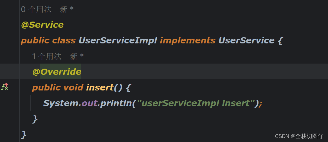This screenshot has width=328, height=142.
Task: Click the UserService interface name
Action: tap(246, 41)
